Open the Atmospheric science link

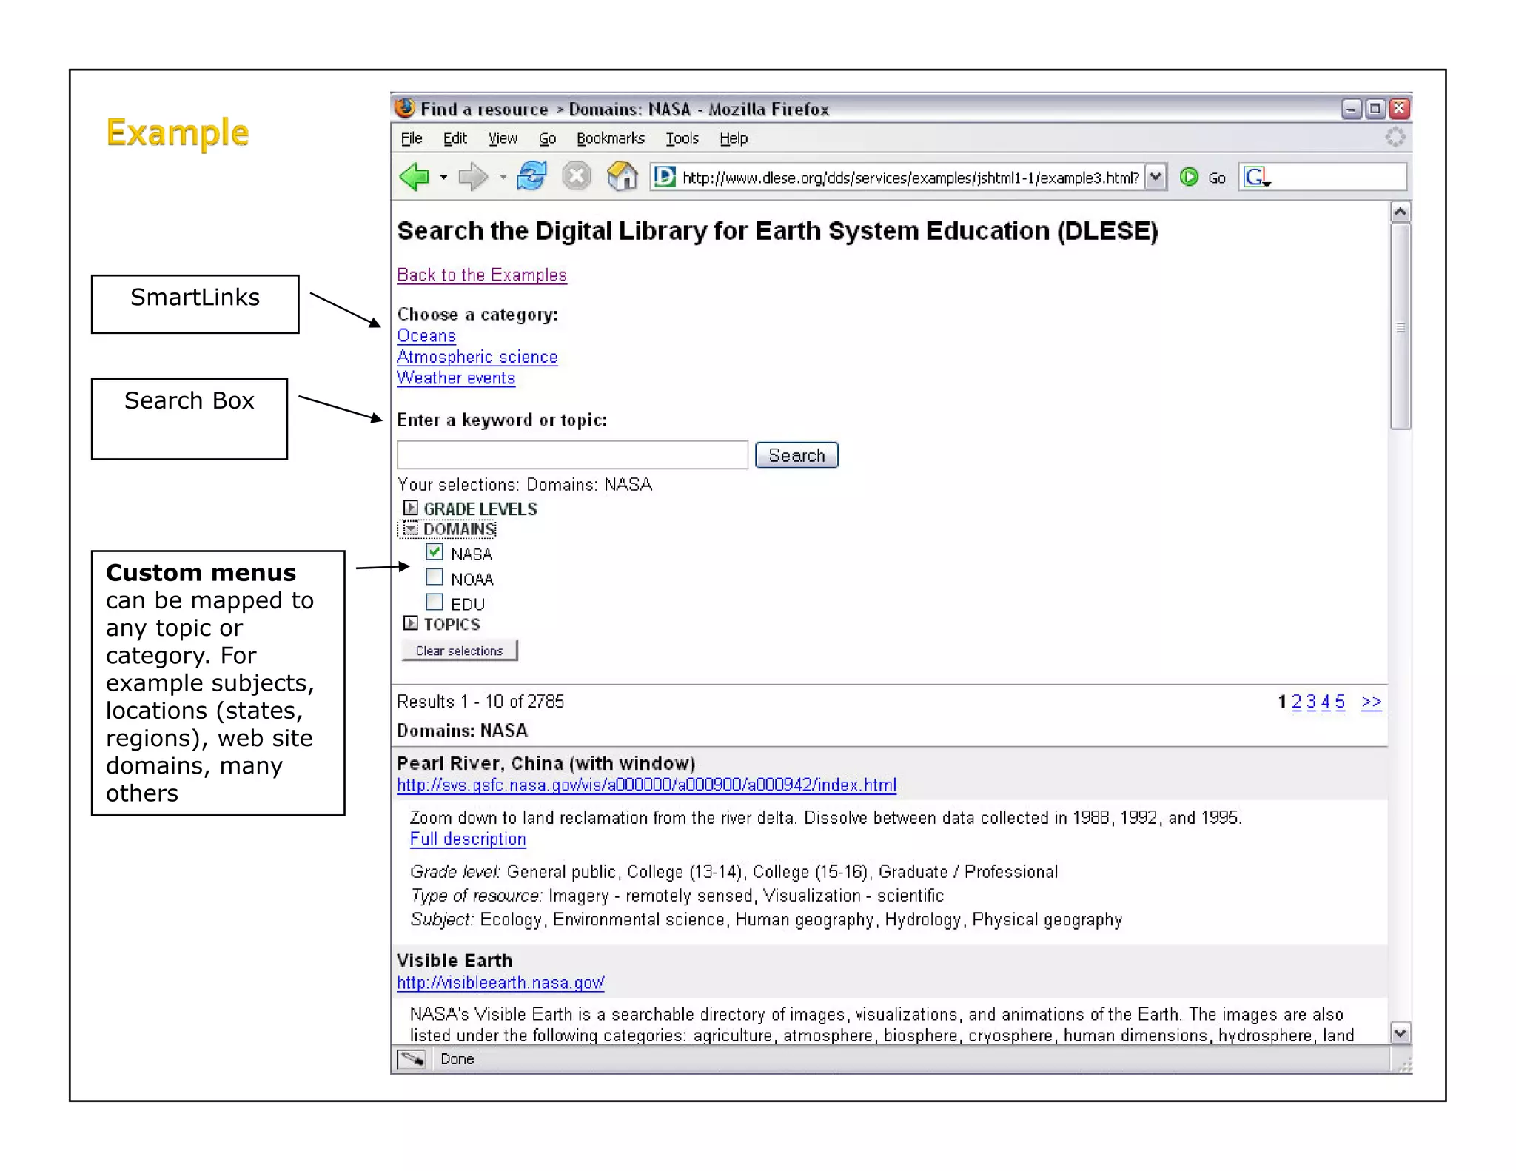(x=477, y=357)
